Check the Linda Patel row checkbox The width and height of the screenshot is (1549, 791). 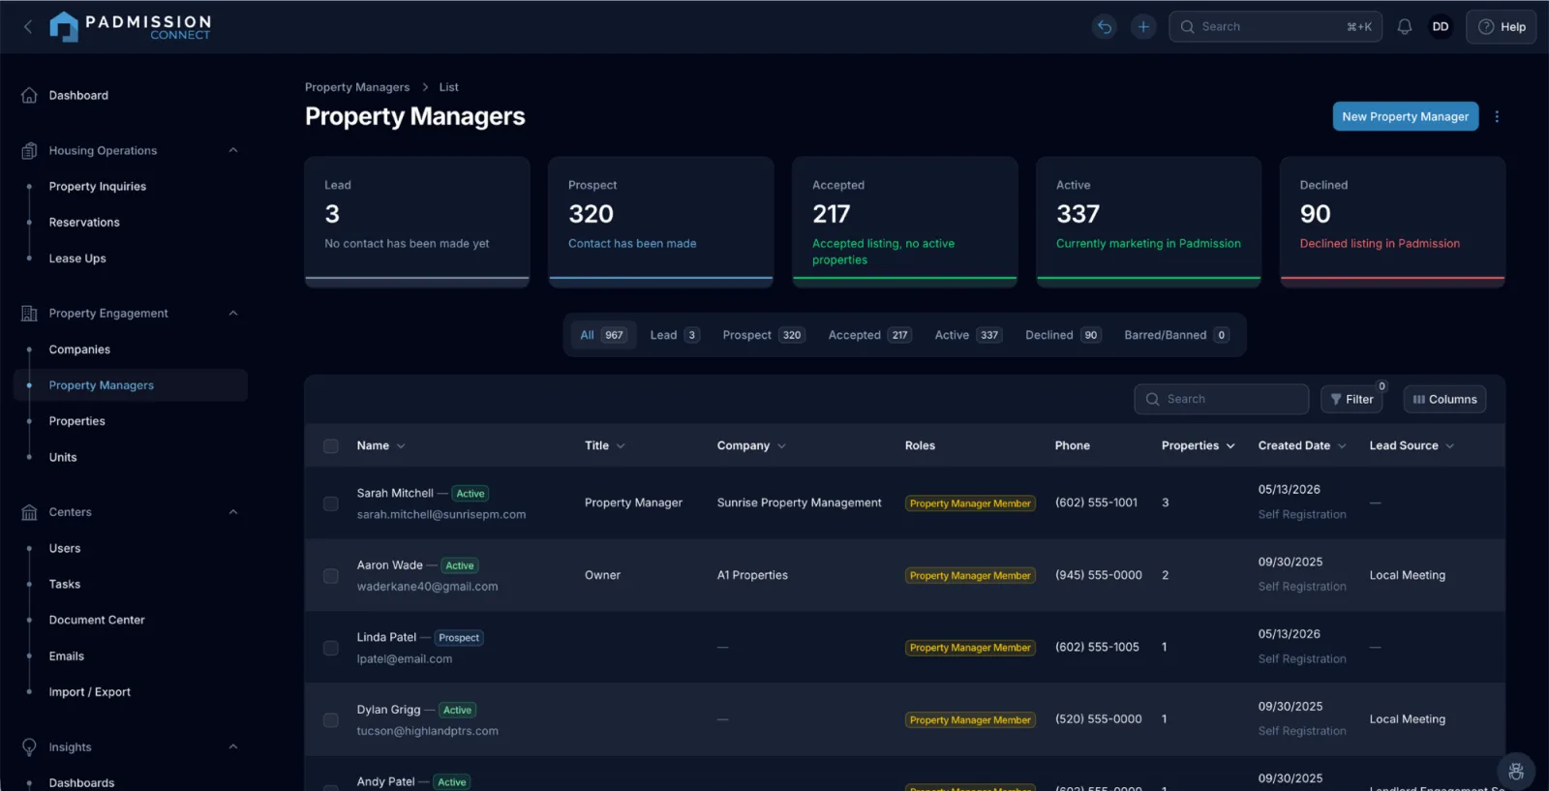click(331, 648)
